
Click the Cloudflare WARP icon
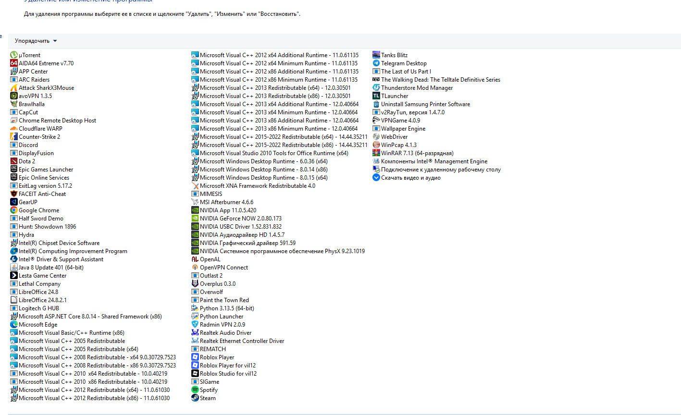click(x=14, y=129)
